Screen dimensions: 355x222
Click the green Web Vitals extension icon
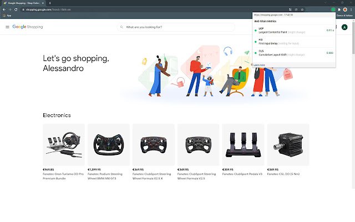[333, 9]
